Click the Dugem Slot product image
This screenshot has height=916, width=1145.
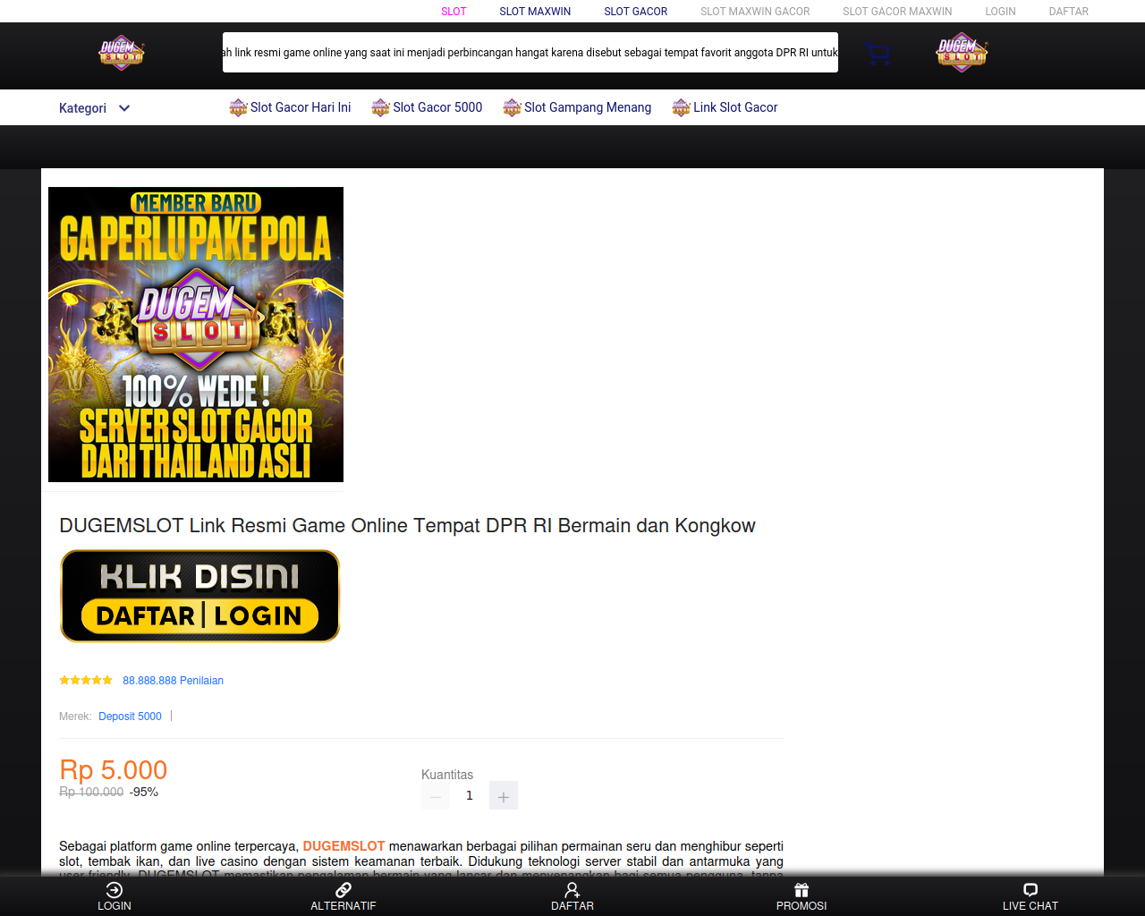point(196,335)
